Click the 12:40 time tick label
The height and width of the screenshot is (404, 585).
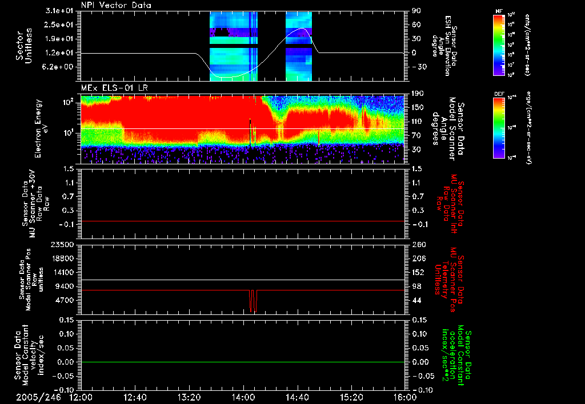pyautogui.click(x=135, y=397)
